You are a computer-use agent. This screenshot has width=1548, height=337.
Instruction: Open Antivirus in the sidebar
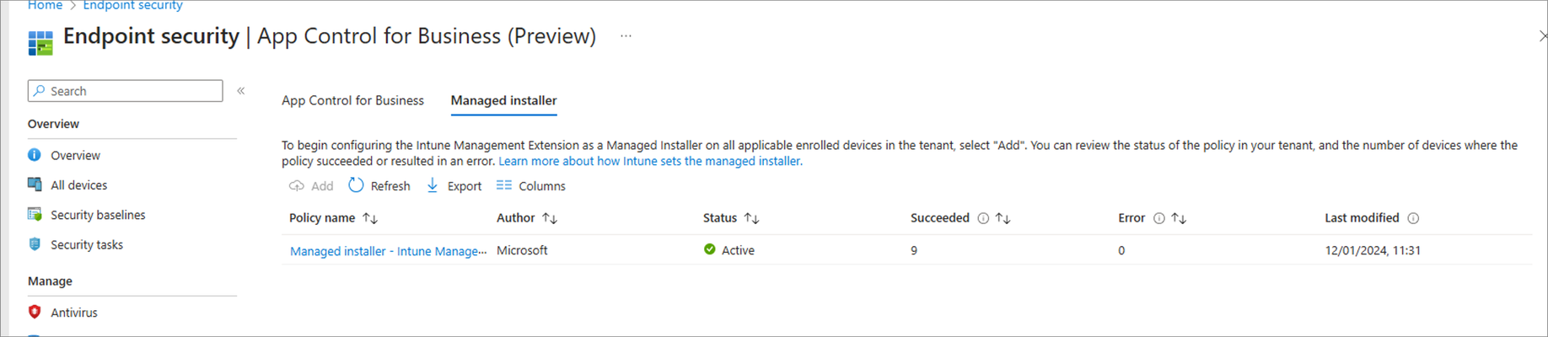point(74,313)
